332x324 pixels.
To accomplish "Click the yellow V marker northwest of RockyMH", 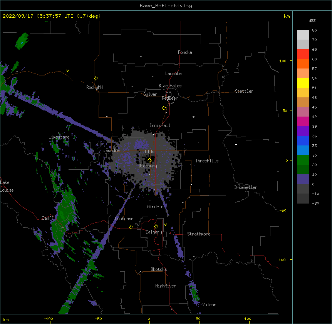I will (x=67, y=71).
